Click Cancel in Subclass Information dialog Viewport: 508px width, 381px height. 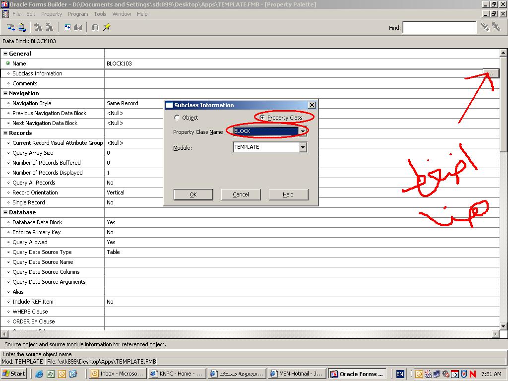[241, 194]
